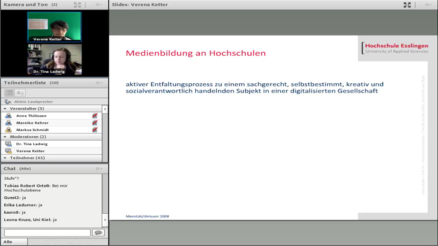Send the chat message with the speech bubble button

click(98, 233)
